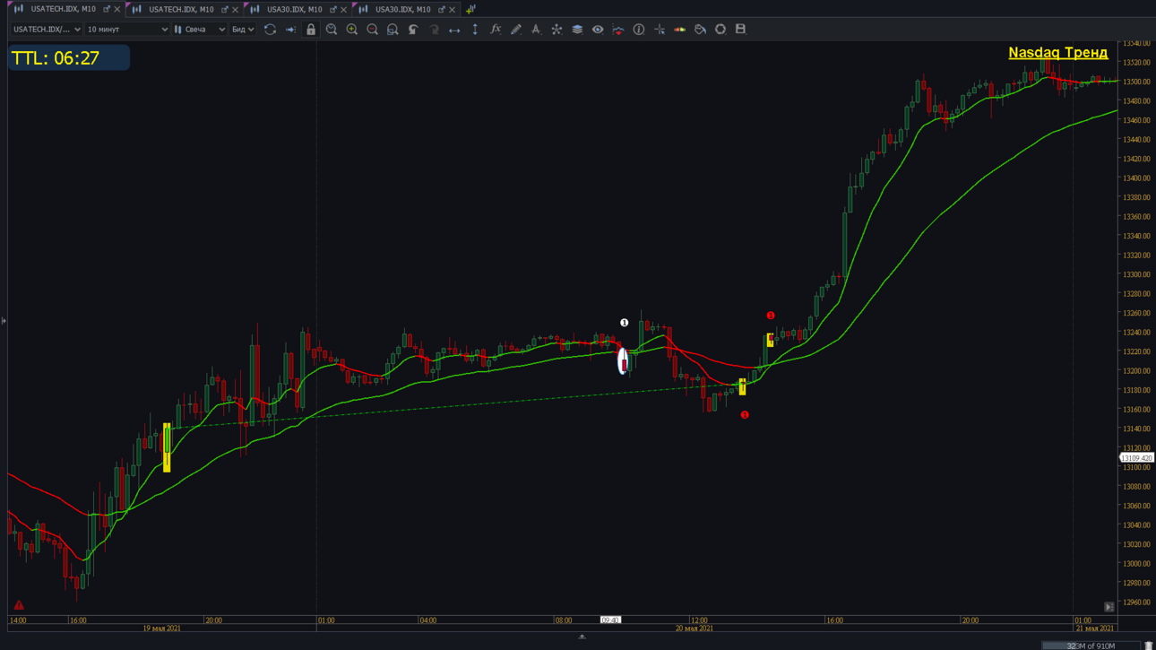Viewport: 1156px width, 650px height.
Task: Expand the bottom panel arrow
Action: coord(582,637)
